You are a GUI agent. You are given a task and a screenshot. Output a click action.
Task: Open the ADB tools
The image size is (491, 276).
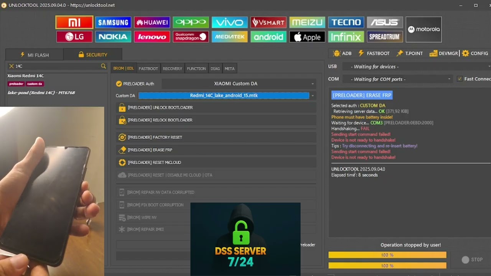point(342,53)
